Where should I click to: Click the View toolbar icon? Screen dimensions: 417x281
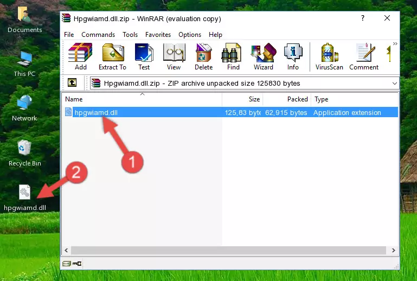[174, 56]
